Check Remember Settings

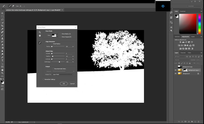point(43,79)
